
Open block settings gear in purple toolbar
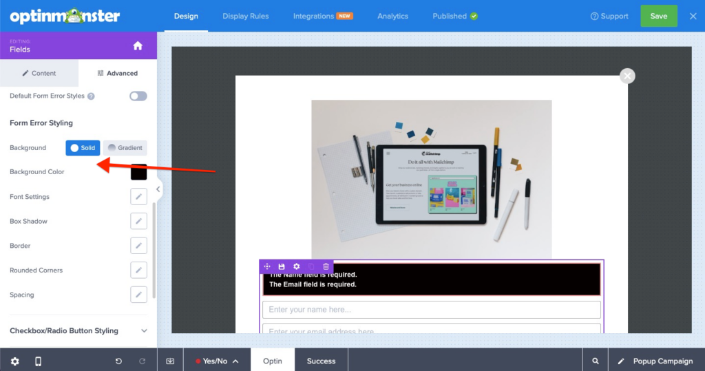tap(296, 266)
